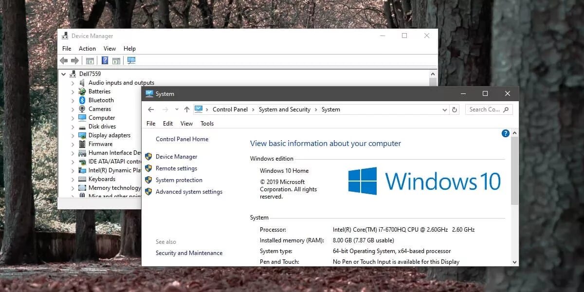Screen dimensions: 584x292
Task: Expand the Bluetooth node
Action: 73,100
